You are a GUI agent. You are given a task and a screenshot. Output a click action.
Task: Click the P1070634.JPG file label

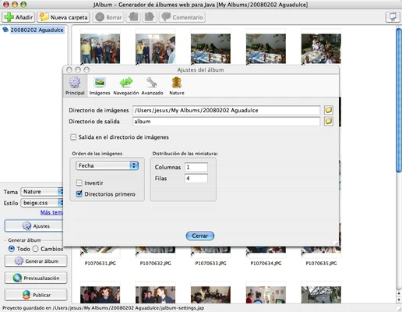pos(266,264)
